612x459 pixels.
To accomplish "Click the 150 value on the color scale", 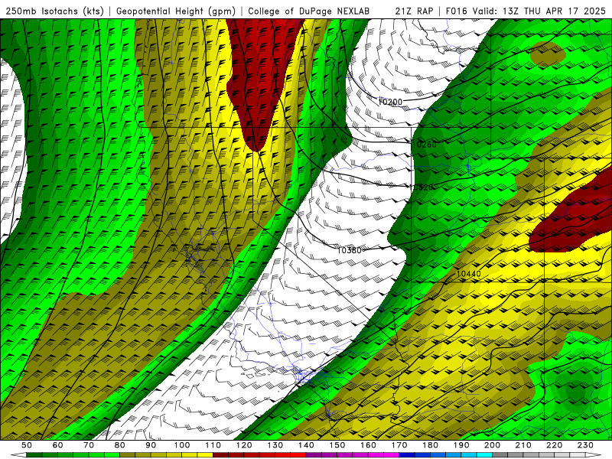I will coord(337,445).
